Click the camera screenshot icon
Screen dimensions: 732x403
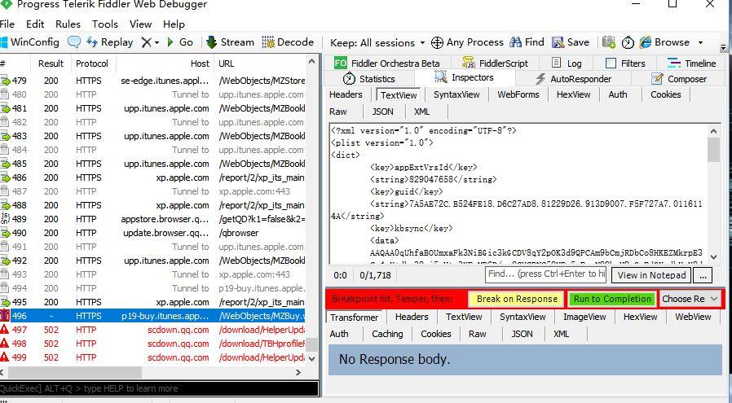(608, 42)
